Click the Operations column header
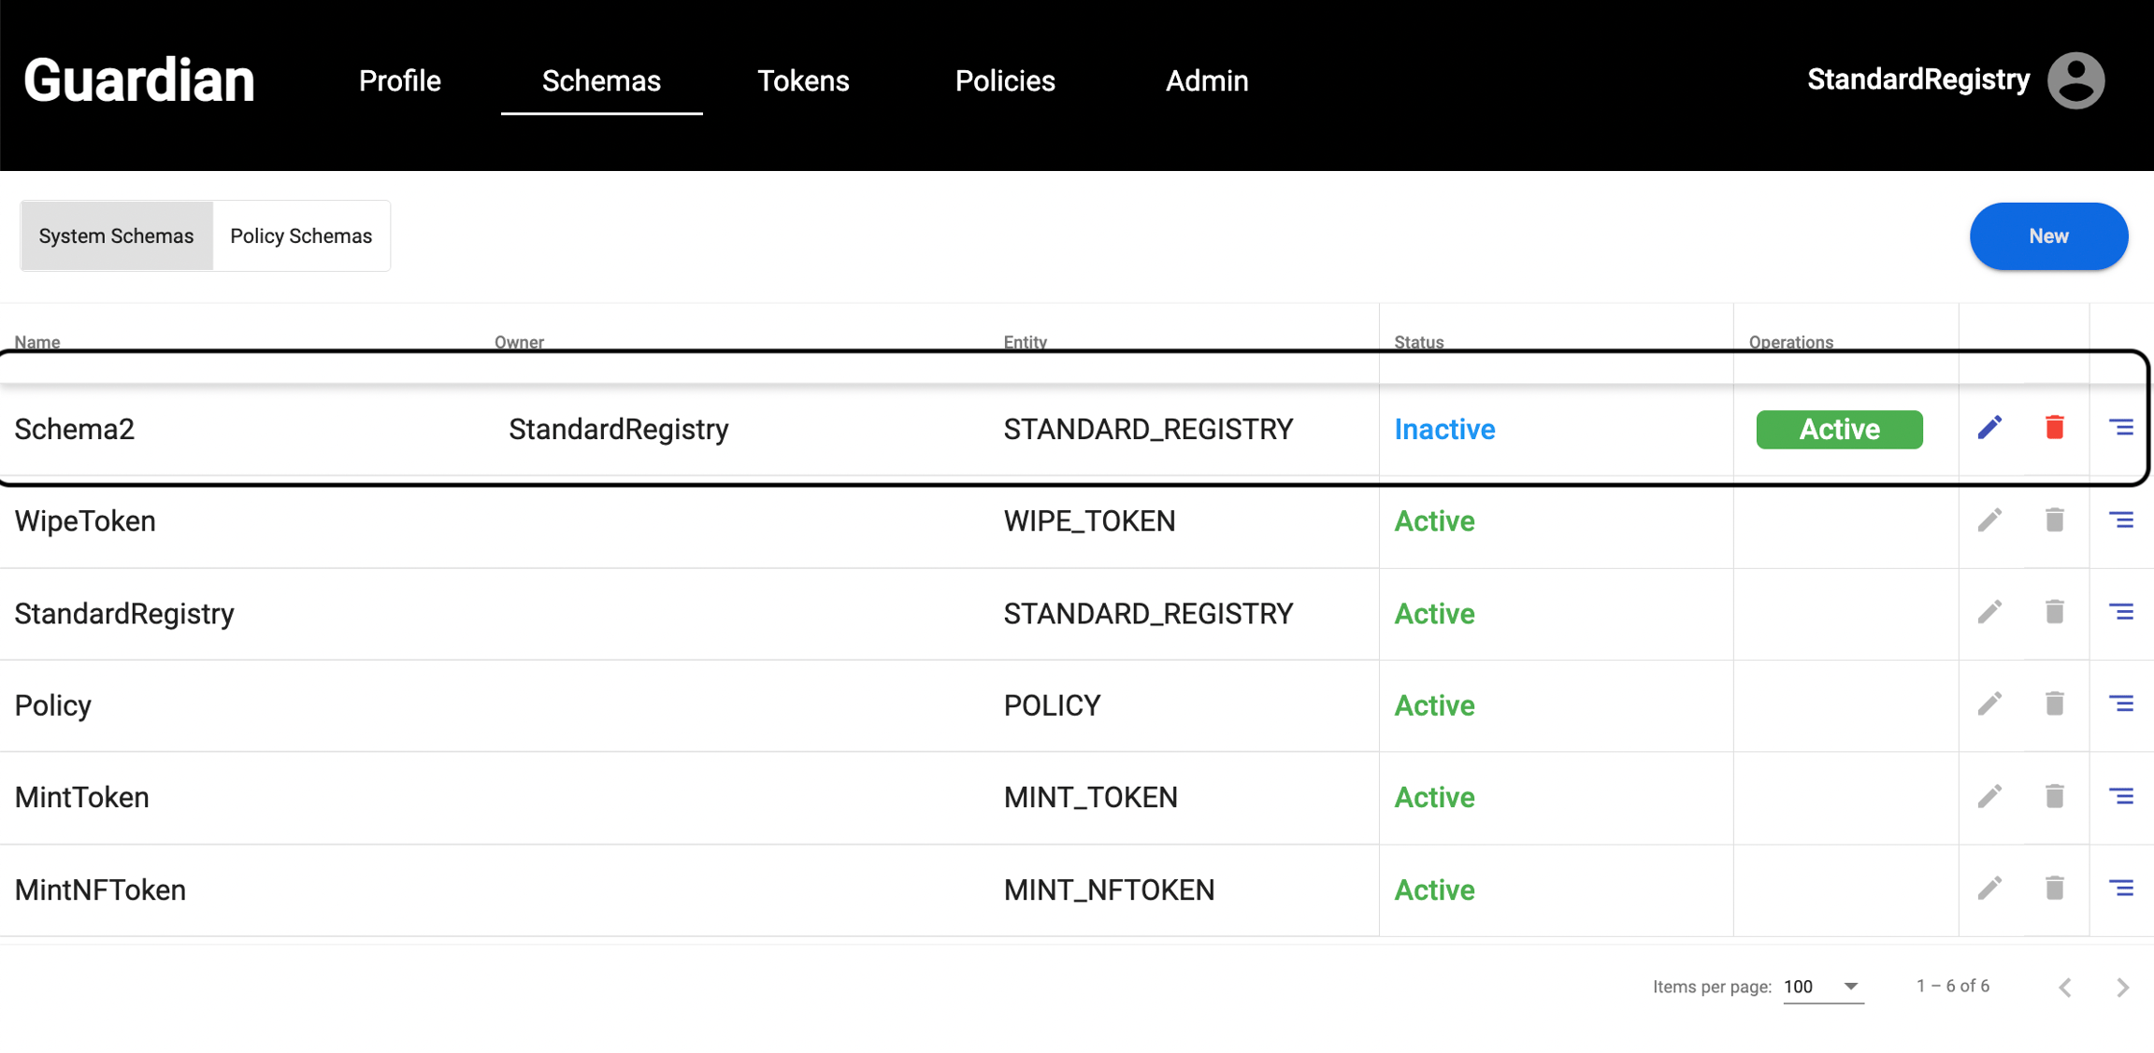 pos(1790,342)
